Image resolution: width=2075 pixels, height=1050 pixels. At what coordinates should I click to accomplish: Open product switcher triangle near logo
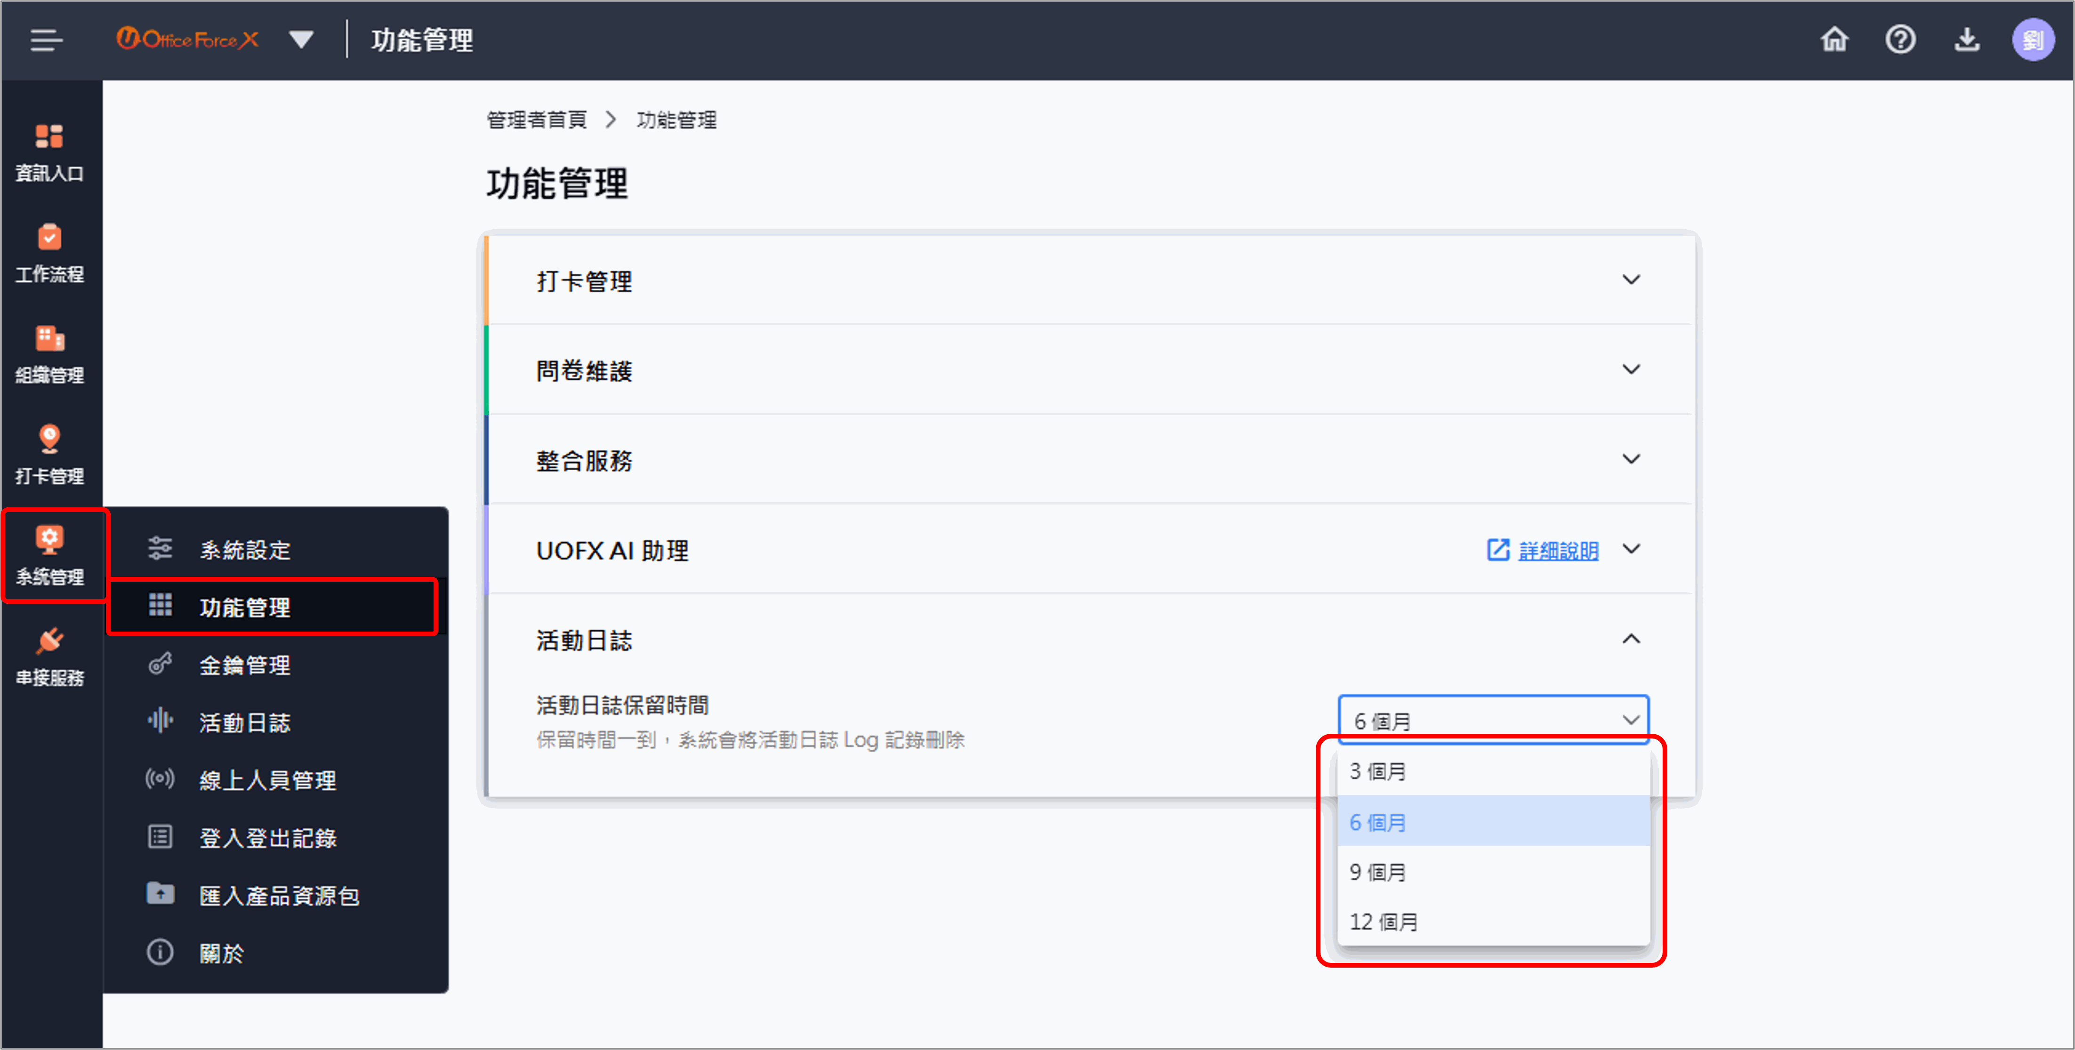300,40
